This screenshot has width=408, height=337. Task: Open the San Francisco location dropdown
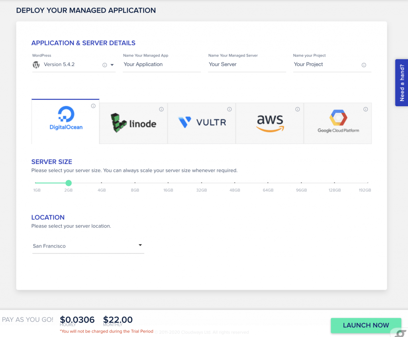tap(88, 246)
